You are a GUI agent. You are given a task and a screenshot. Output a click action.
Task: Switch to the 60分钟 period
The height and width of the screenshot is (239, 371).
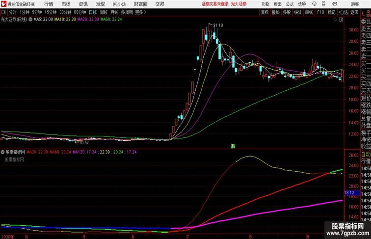tap(80, 12)
